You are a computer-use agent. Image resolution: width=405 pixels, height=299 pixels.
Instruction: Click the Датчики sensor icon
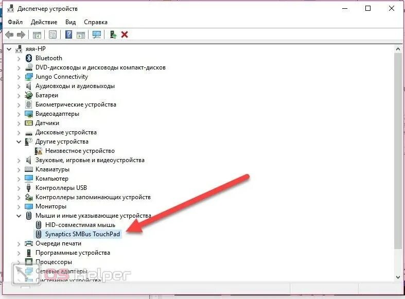pos(29,123)
